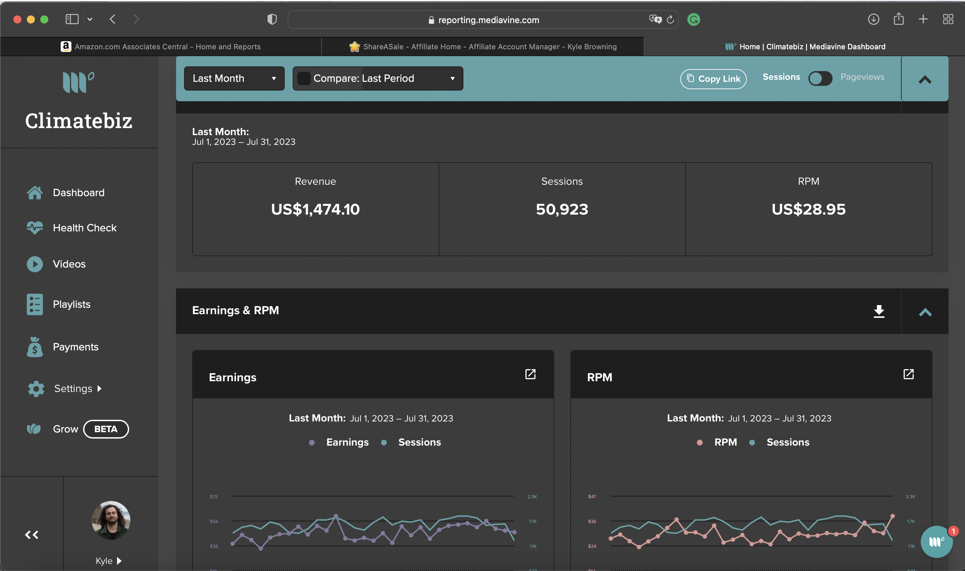Expand the Settings submenu arrow

click(100, 389)
